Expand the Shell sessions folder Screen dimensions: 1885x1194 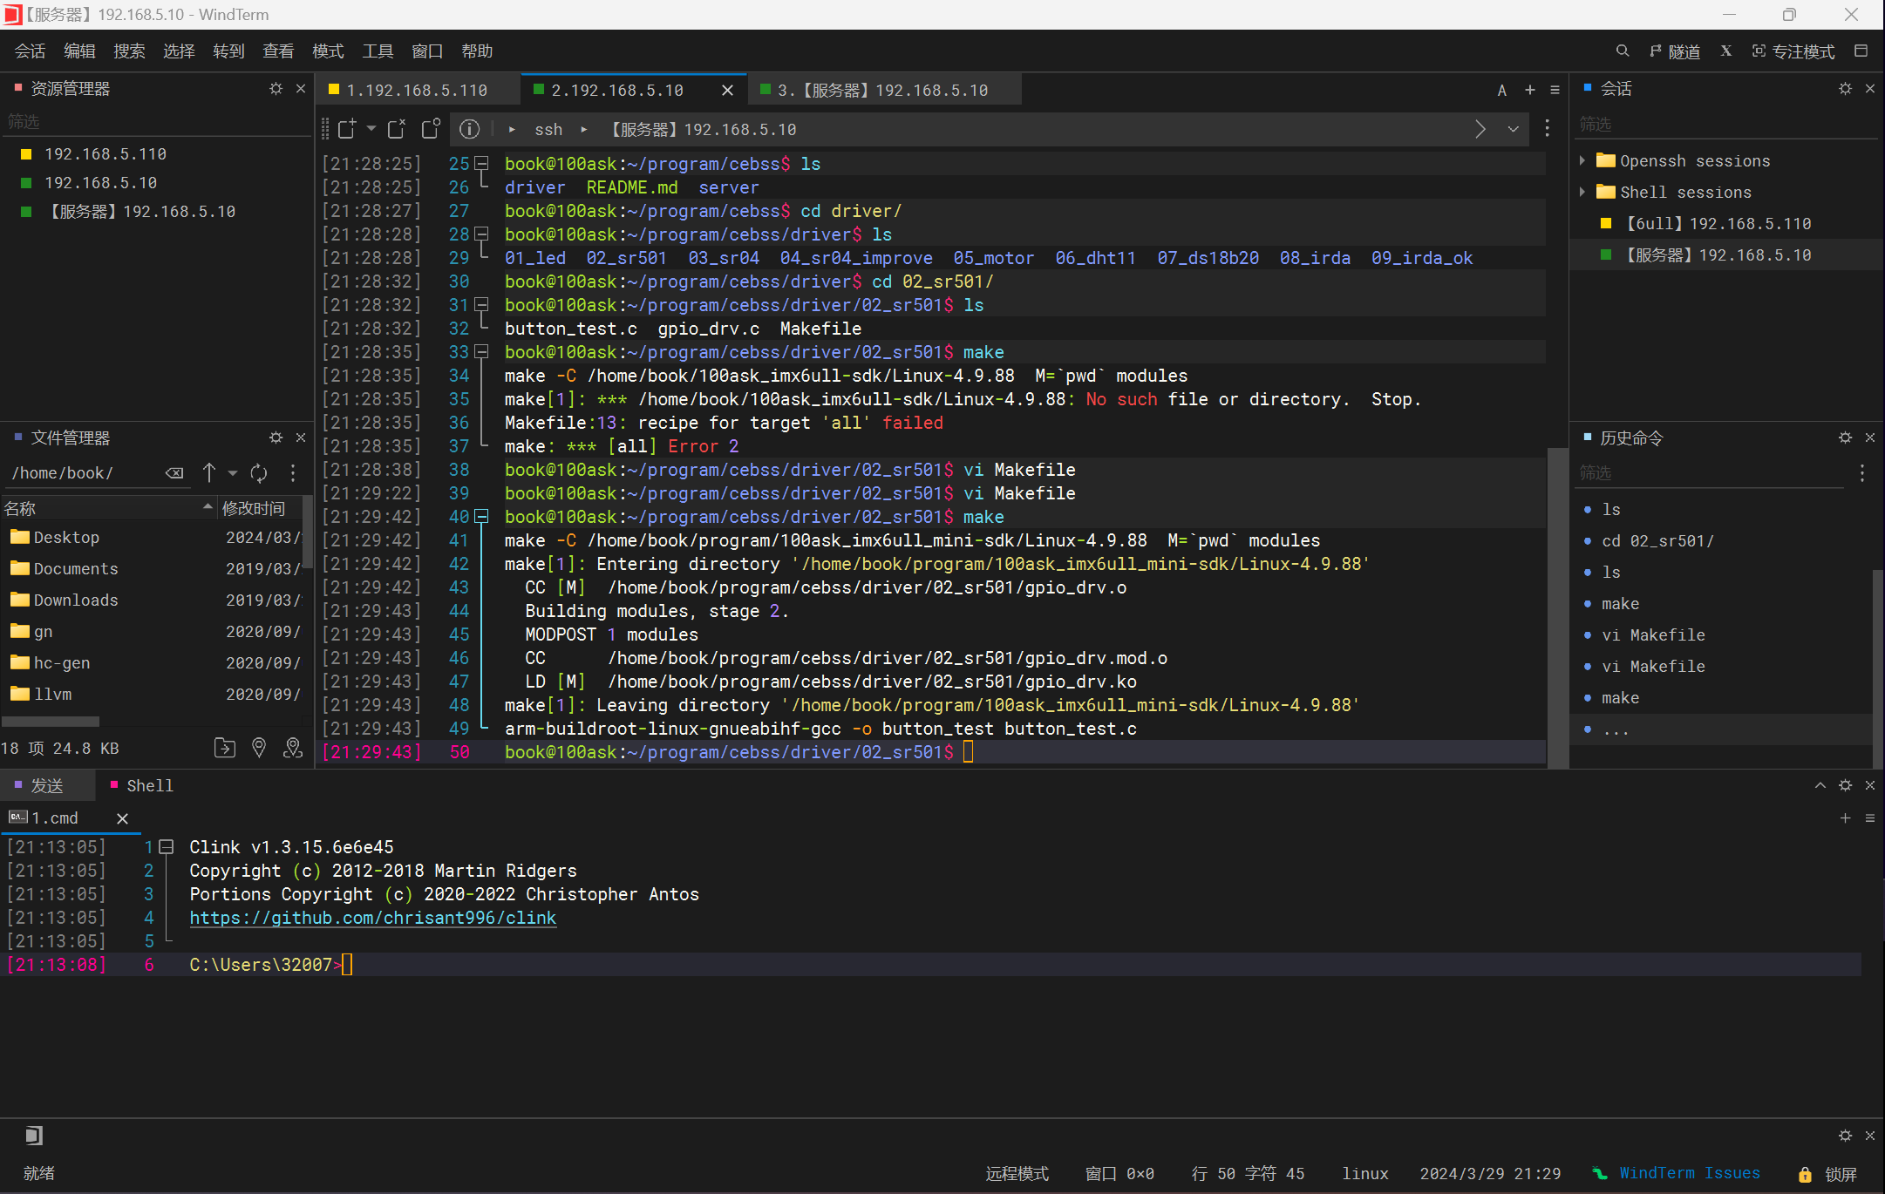click(1582, 192)
